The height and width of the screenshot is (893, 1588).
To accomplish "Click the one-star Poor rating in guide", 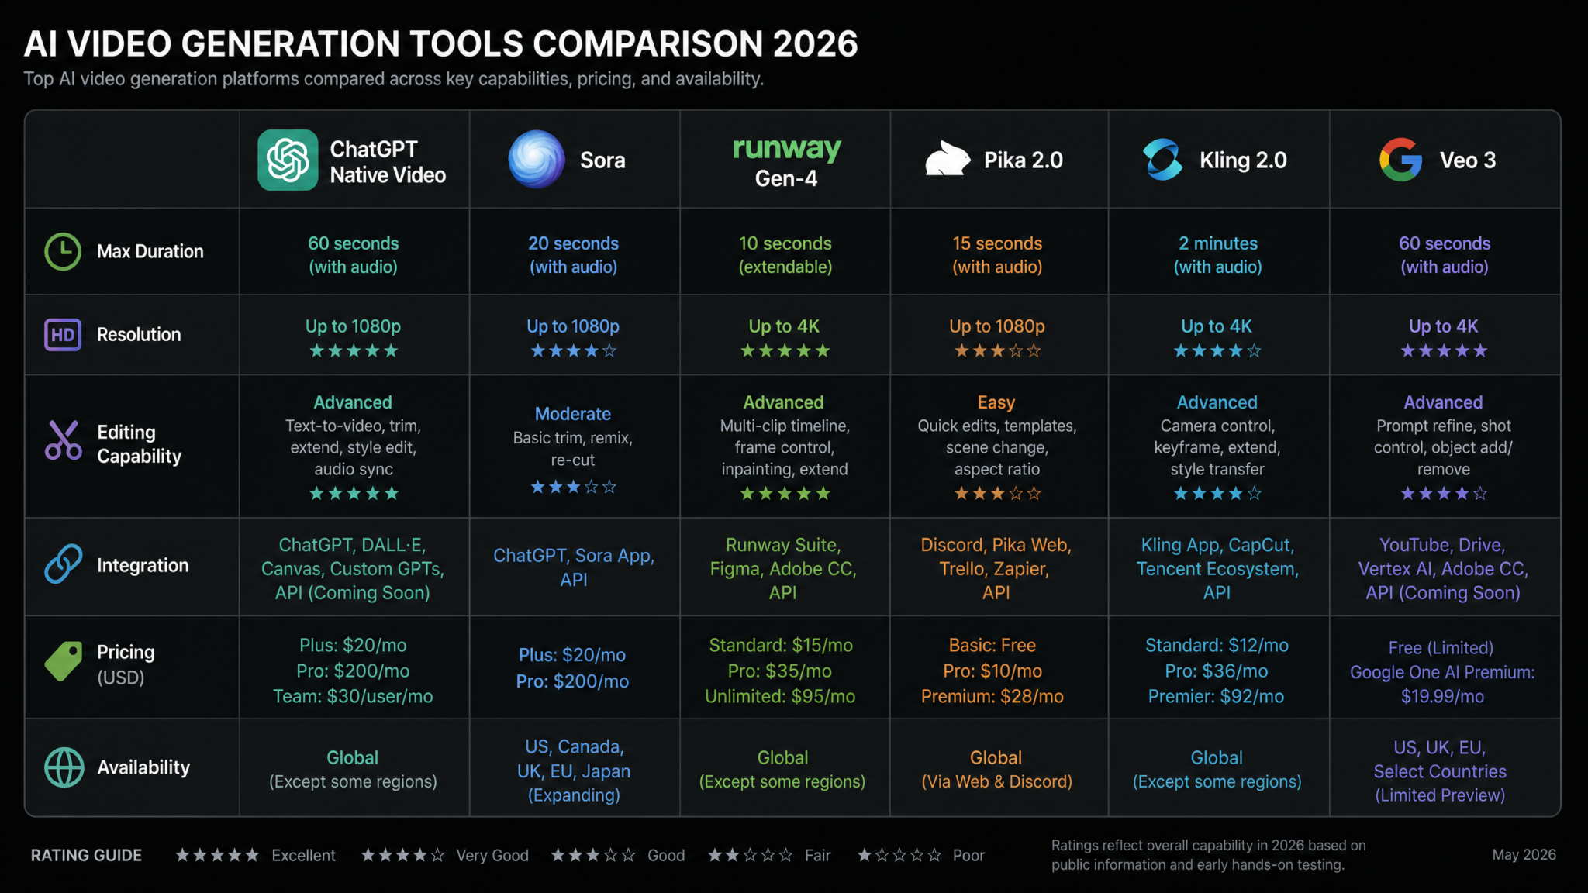I will [899, 855].
